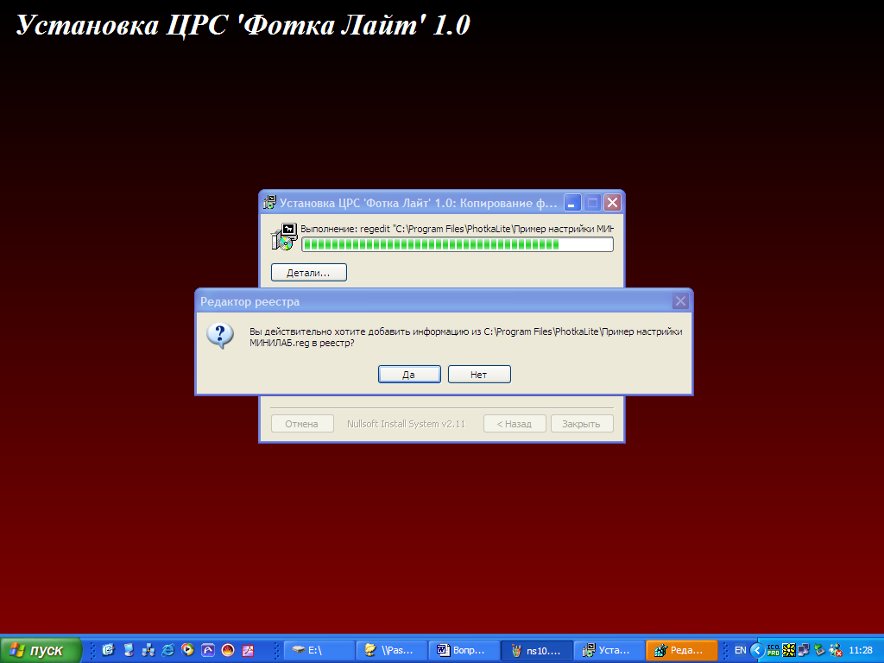The width and height of the screenshot is (884, 663).
Task: Launch Internet Explorer from quick launch
Action: (x=168, y=650)
